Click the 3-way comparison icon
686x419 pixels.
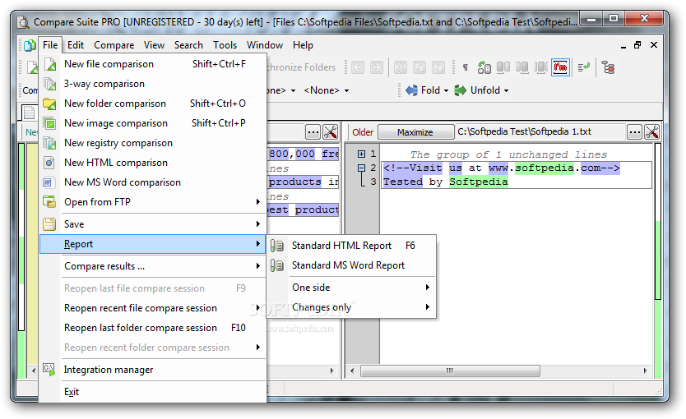(50, 84)
